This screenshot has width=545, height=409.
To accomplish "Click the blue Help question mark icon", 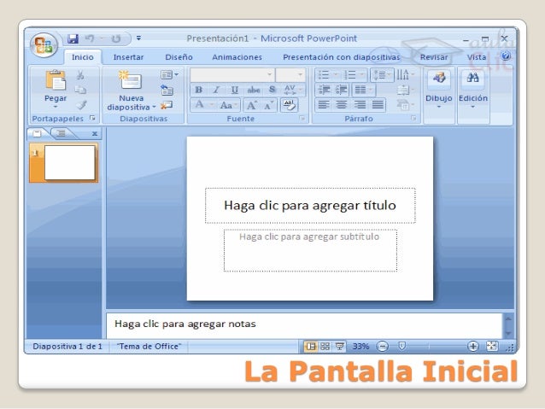I will tap(506, 56).
